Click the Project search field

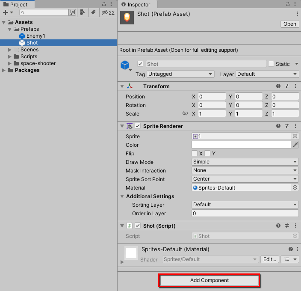pos(44,12)
